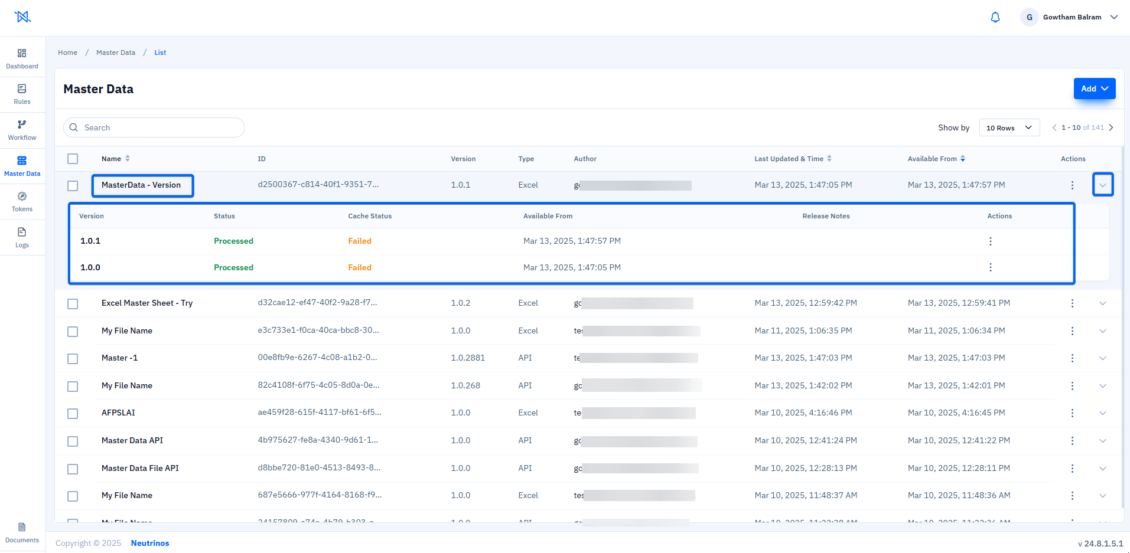Tick the select-all checkbox in header
The width and height of the screenshot is (1130, 553).
pos(73,159)
